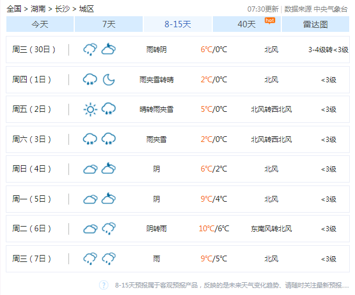
Task: Select the date 周五（2日）
Action: pyautogui.click(x=31, y=110)
